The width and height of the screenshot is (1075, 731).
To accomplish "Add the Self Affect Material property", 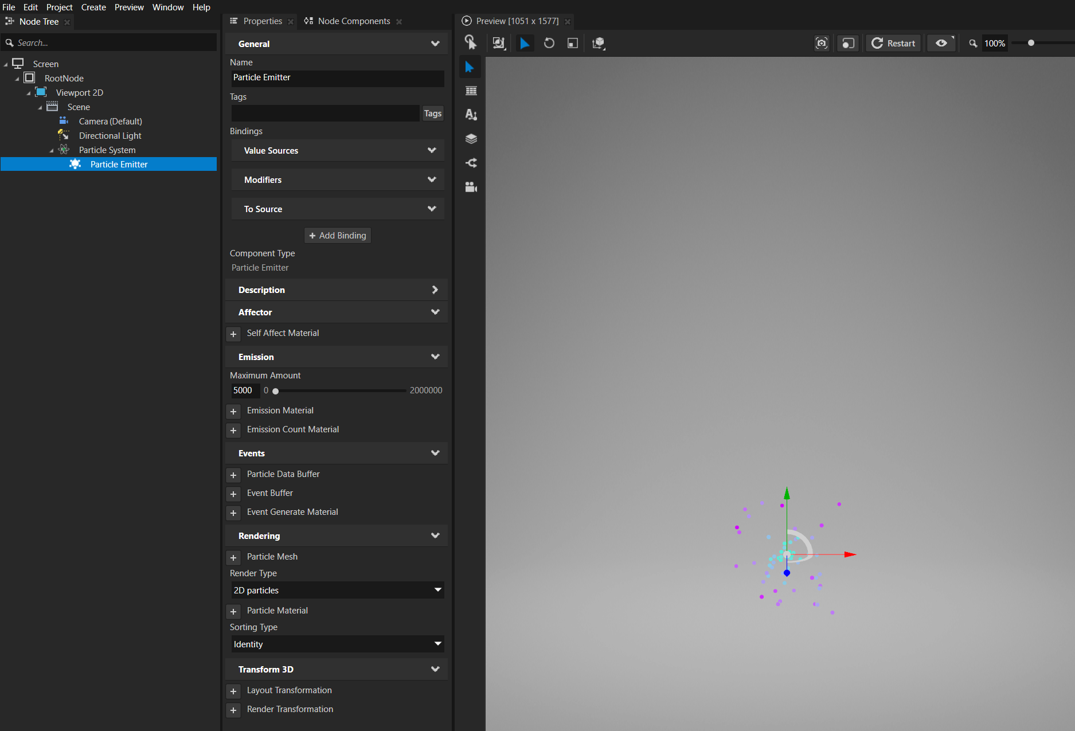I will 233,334.
